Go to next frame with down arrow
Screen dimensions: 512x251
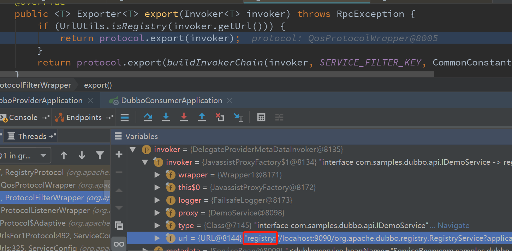click(x=82, y=155)
